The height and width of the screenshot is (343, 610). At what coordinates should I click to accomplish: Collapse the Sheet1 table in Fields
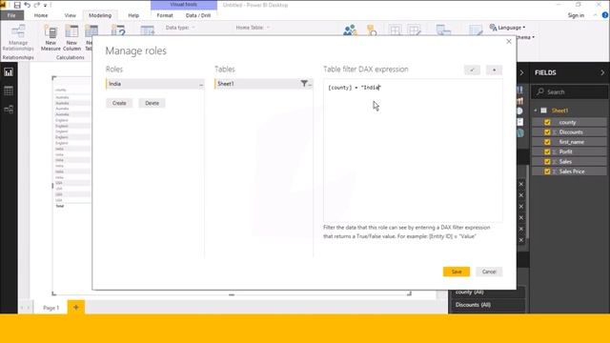pyautogui.click(x=536, y=111)
